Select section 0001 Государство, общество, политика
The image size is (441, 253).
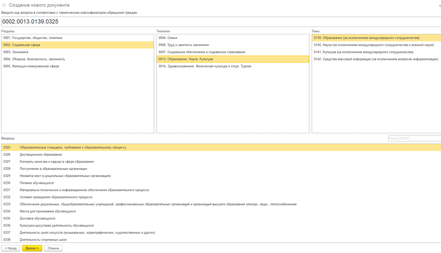click(x=33, y=38)
